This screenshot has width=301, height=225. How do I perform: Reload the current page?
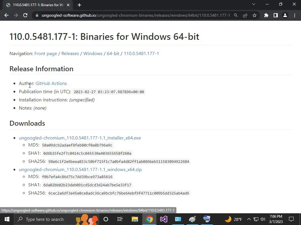click(x=25, y=15)
